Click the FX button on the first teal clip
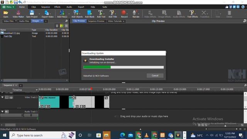 42,107
